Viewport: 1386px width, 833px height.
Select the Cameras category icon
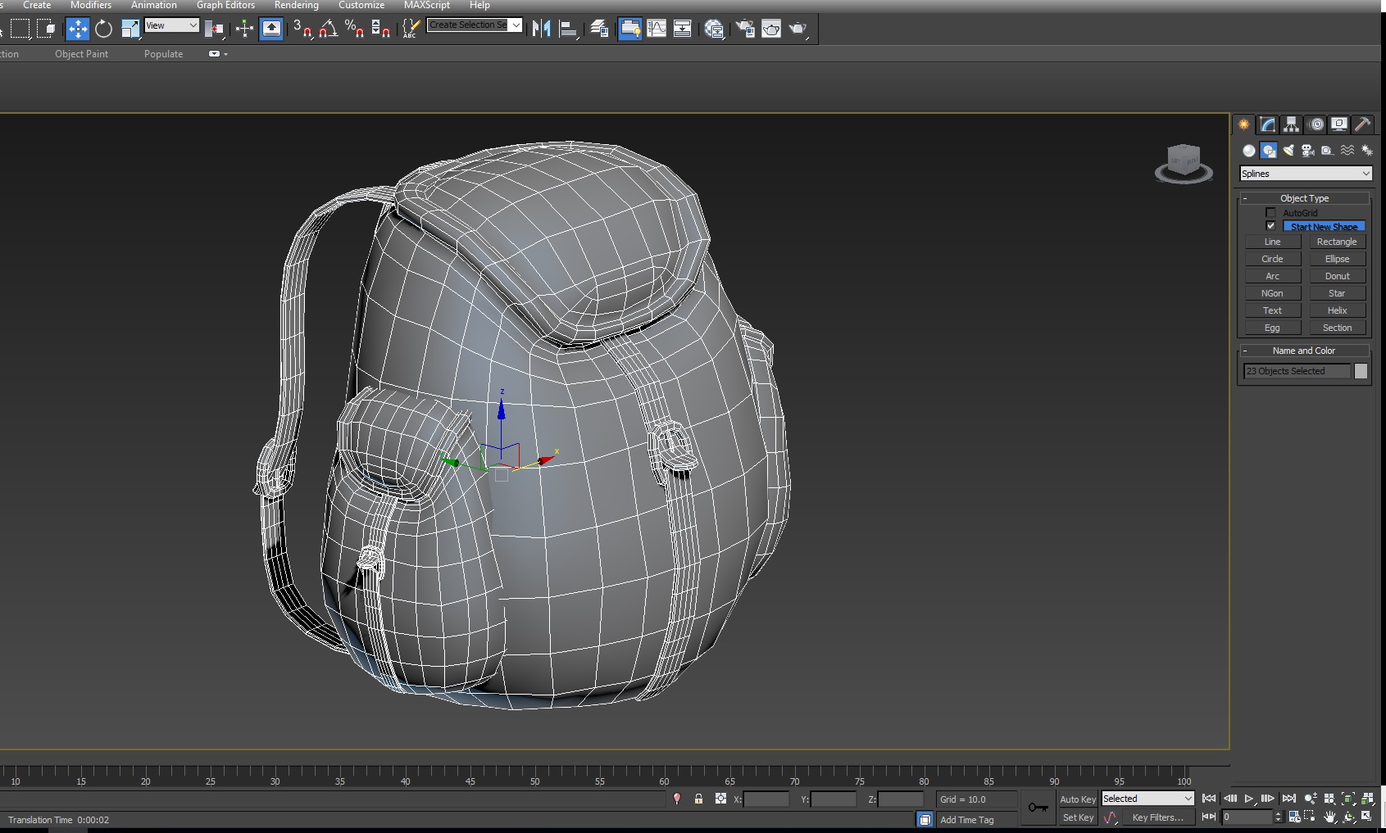tap(1308, 151)
